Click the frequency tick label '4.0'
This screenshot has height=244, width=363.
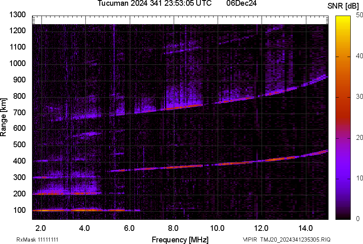[x=84, y=228]
